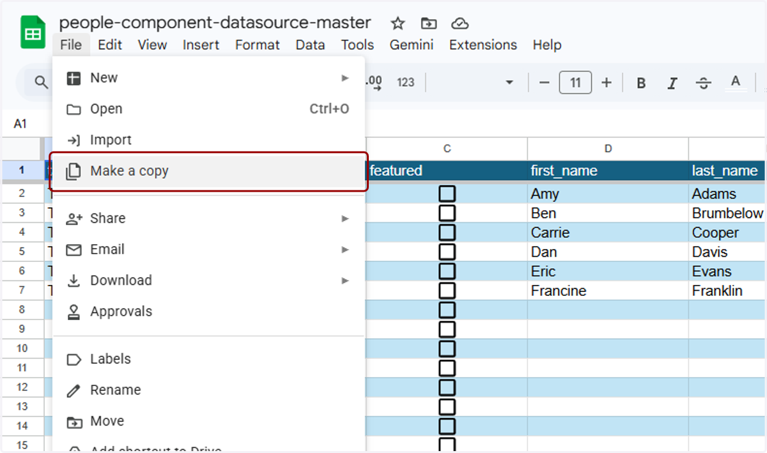Select the cell containing Davis
Screen dimensions: 767x453
[x=727, y=252]
